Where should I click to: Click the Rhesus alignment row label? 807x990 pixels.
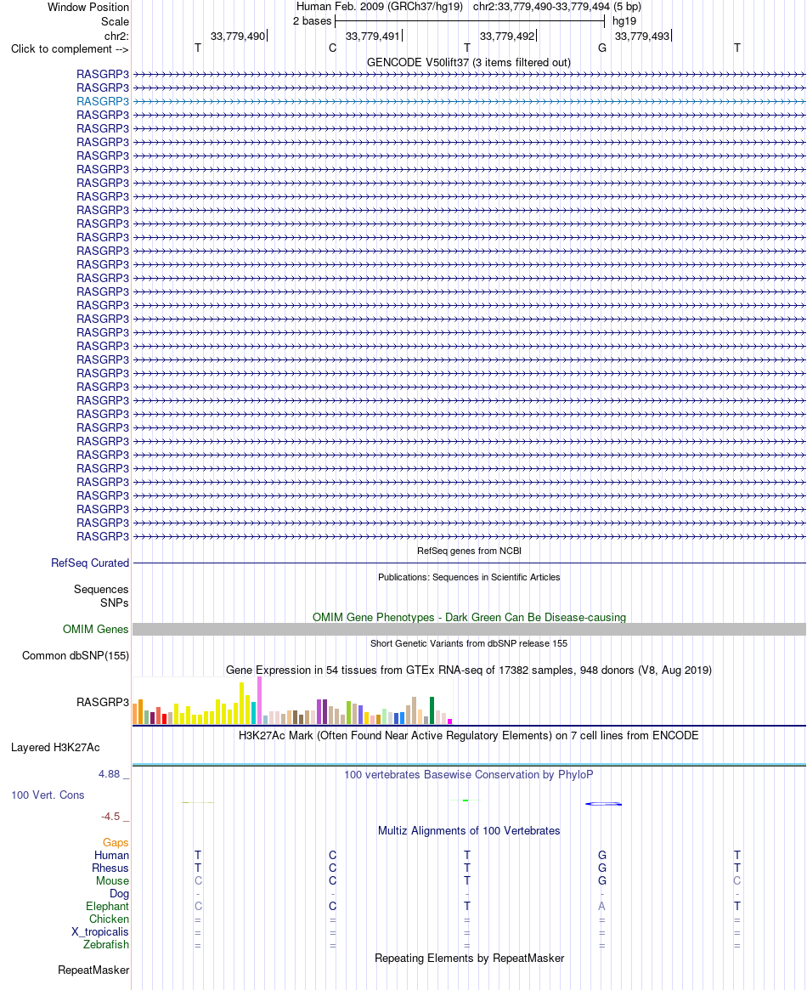coord(110,868)
